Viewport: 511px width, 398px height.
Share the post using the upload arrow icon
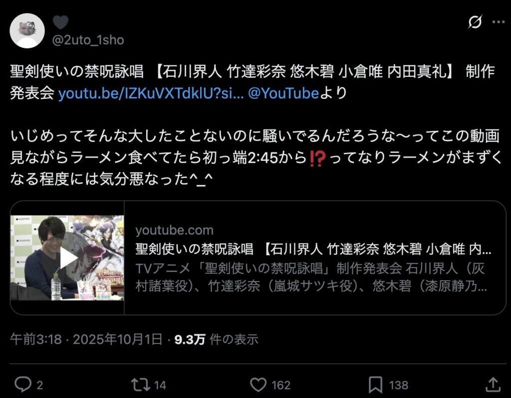[x=493, y=385]
